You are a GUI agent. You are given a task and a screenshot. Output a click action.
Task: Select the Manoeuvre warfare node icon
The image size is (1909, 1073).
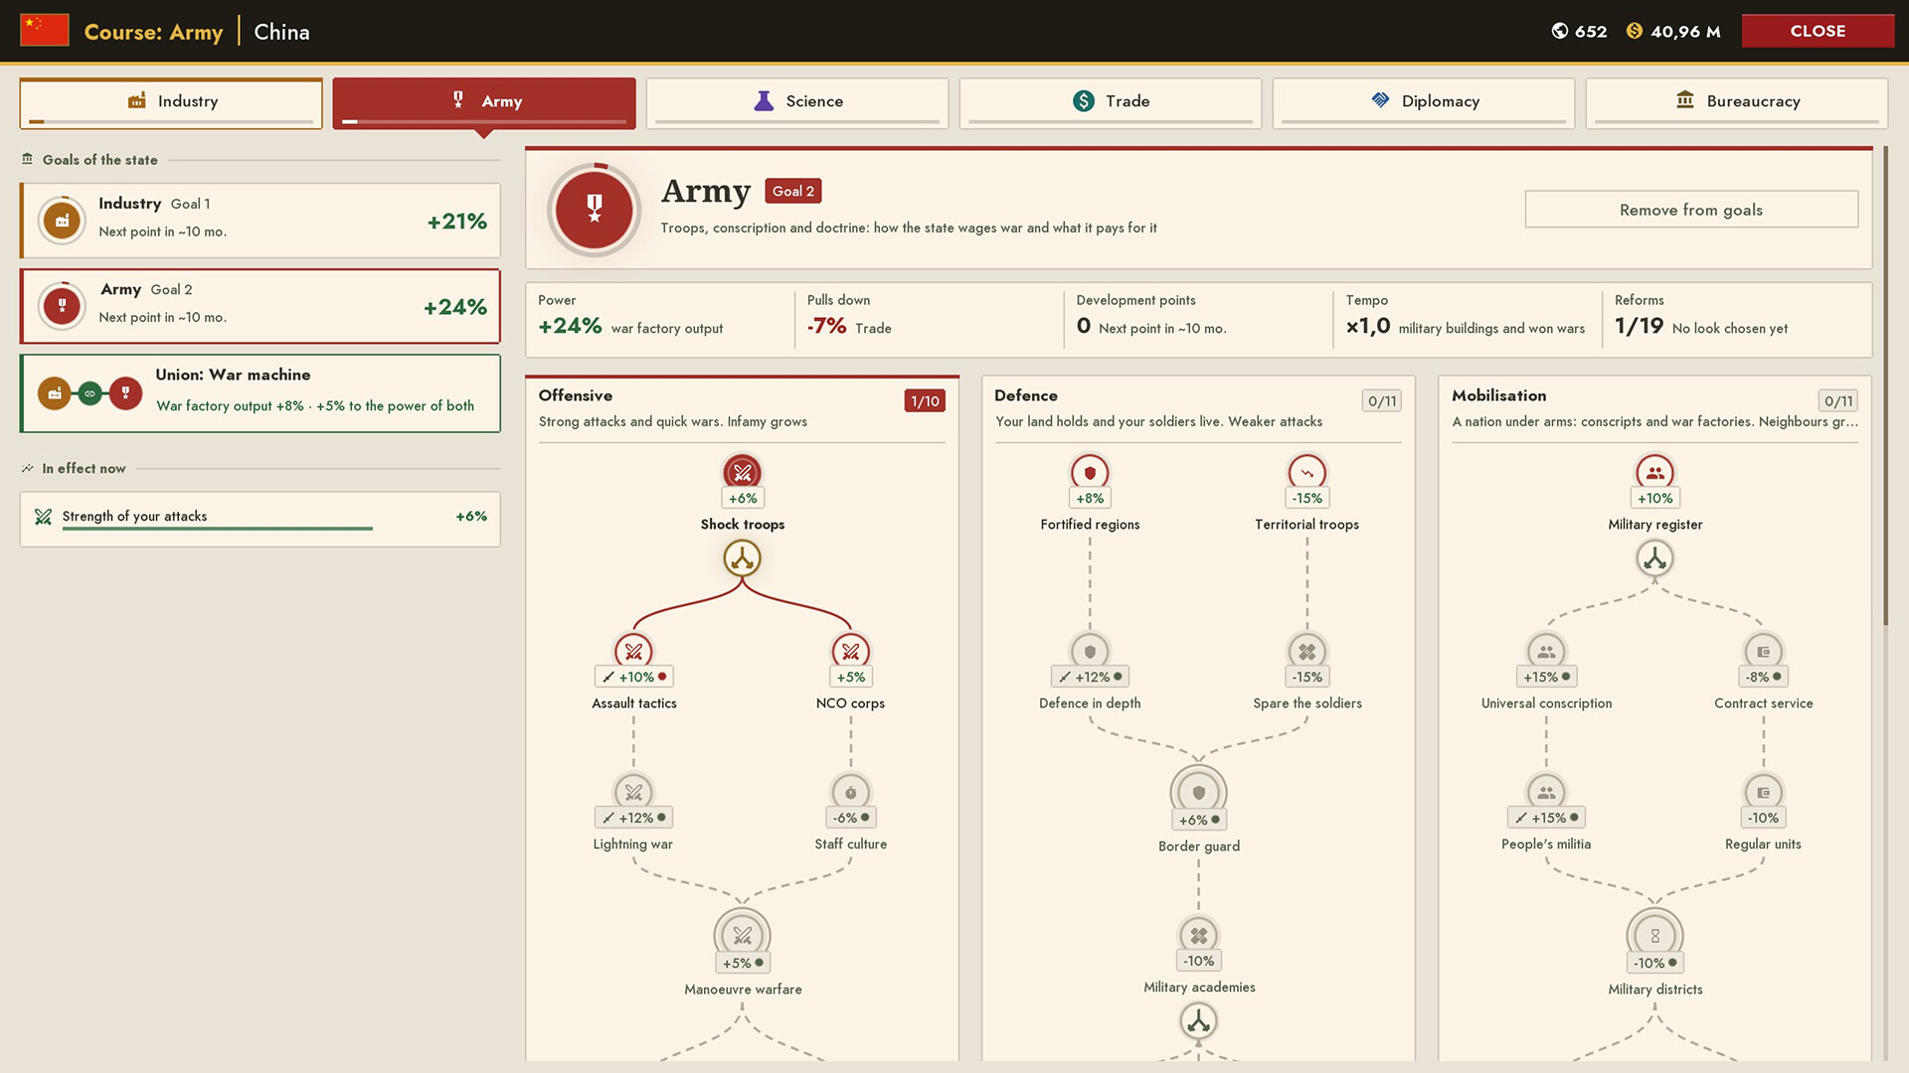[x=742, y=935]
